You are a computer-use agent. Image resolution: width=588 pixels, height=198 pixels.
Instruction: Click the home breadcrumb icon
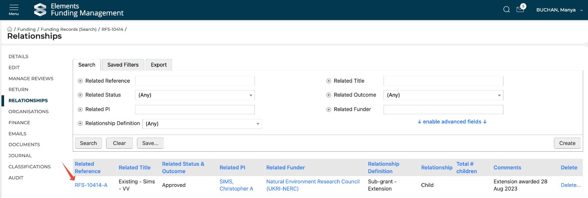point(10,29)
